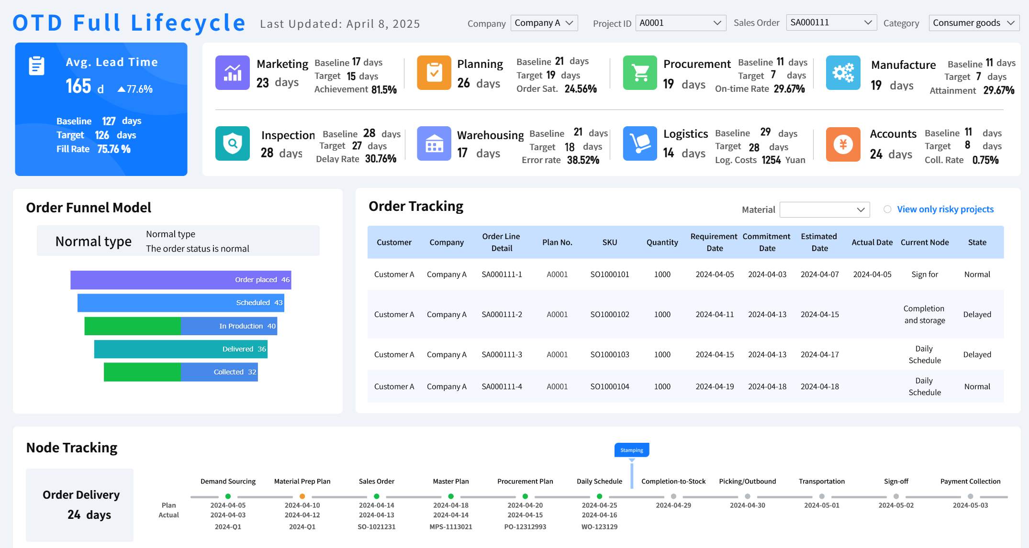
Task: Open the Category Consumer goods dropdown
Action: coord(973,22)
